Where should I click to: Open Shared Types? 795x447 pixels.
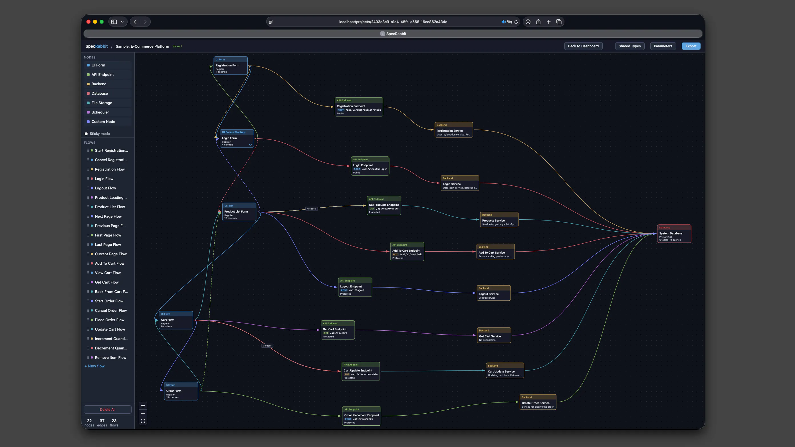629,46
